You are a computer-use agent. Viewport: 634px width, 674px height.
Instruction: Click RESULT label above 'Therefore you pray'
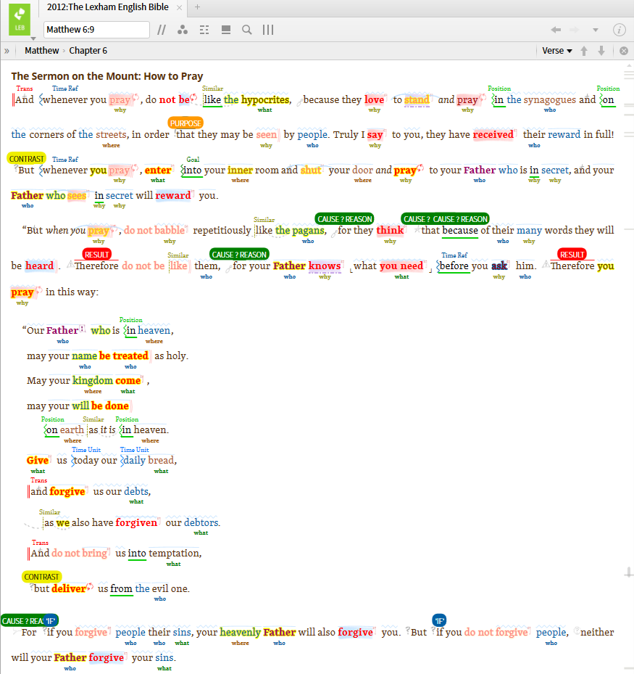[x=572, y=255]
